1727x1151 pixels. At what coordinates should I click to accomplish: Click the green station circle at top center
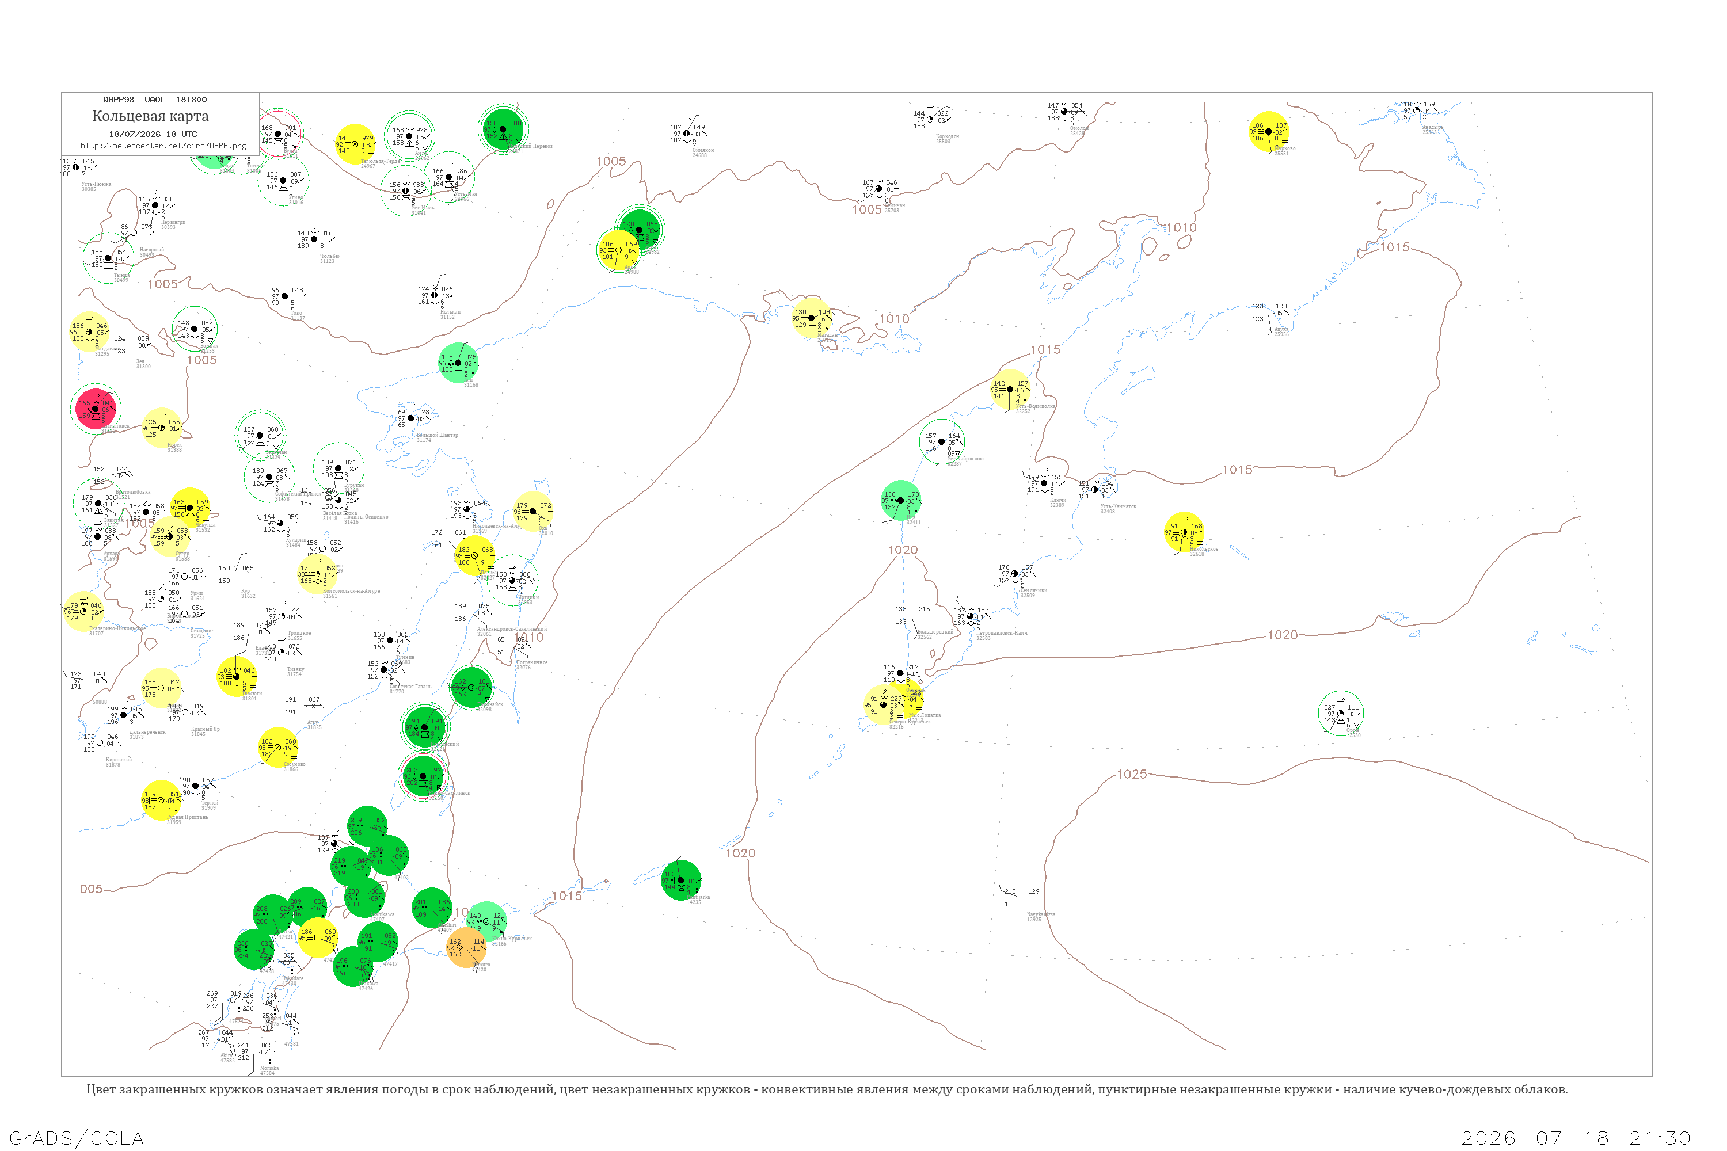(x=503, y=129)
